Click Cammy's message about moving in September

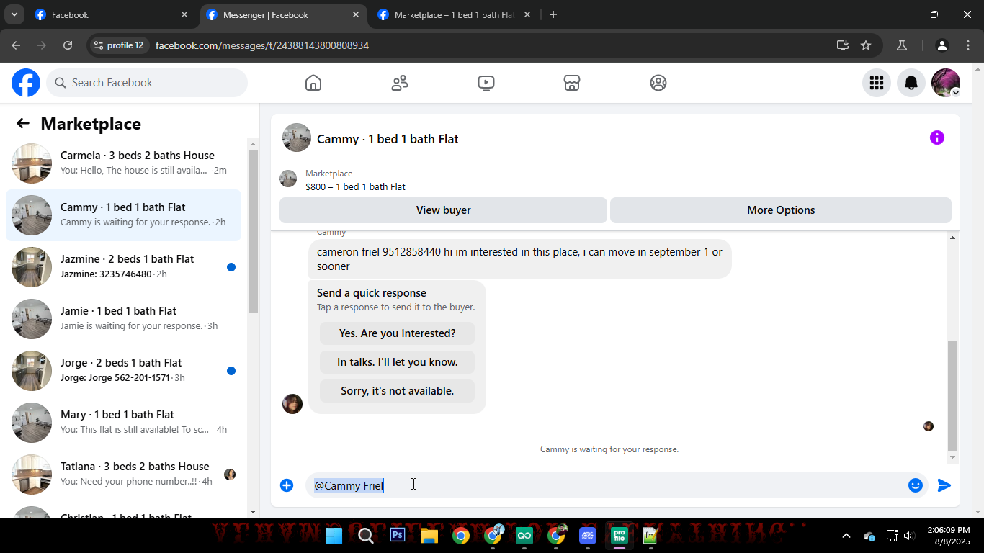(519, 259)
